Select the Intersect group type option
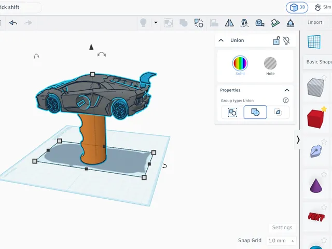332x249 pixels. 278,112
